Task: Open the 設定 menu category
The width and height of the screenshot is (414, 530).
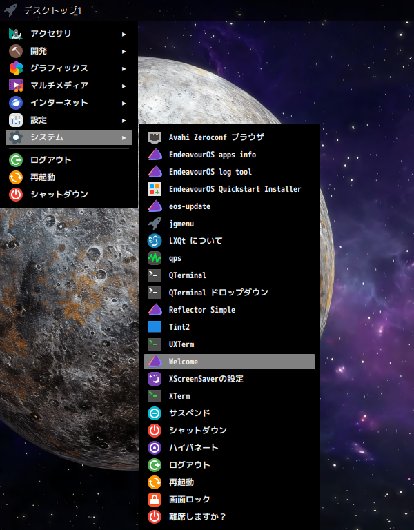Action: tap(39, 120)
